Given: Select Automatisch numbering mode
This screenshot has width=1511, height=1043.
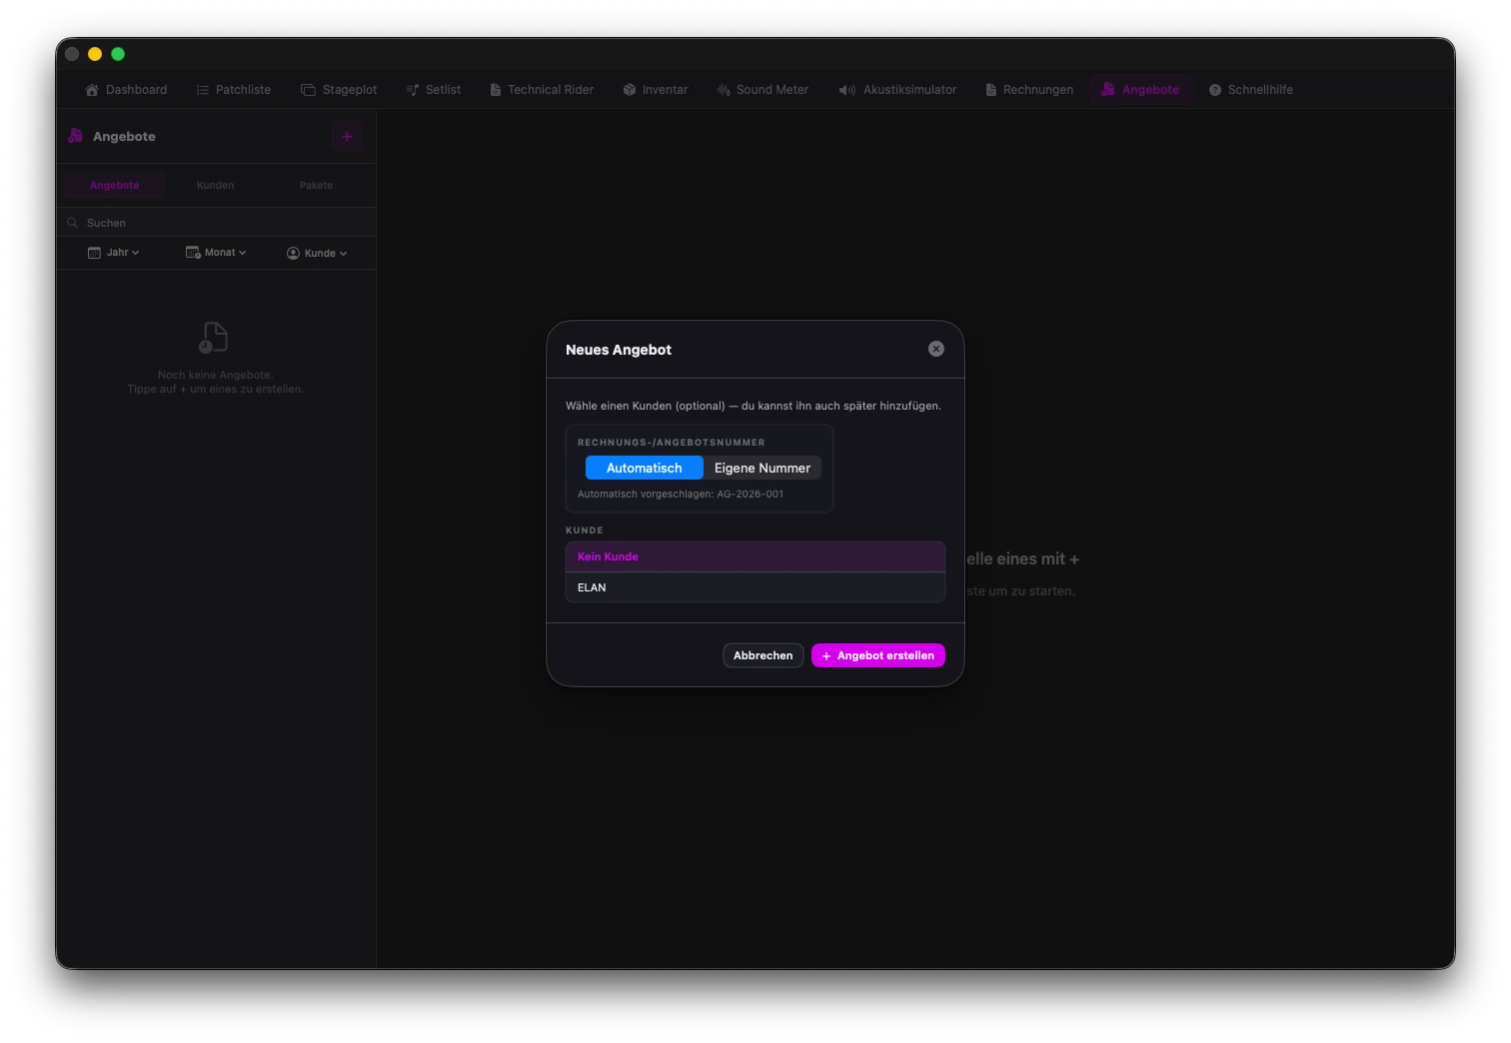Looking at the screenshot, I should point(645,468).
